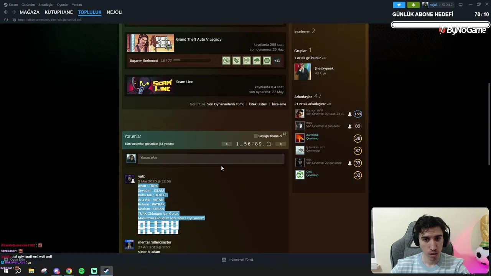Open OKK friend avatar
Viewport: 491px width, 276px height.
pyautogui.click(x=300, y=175)
